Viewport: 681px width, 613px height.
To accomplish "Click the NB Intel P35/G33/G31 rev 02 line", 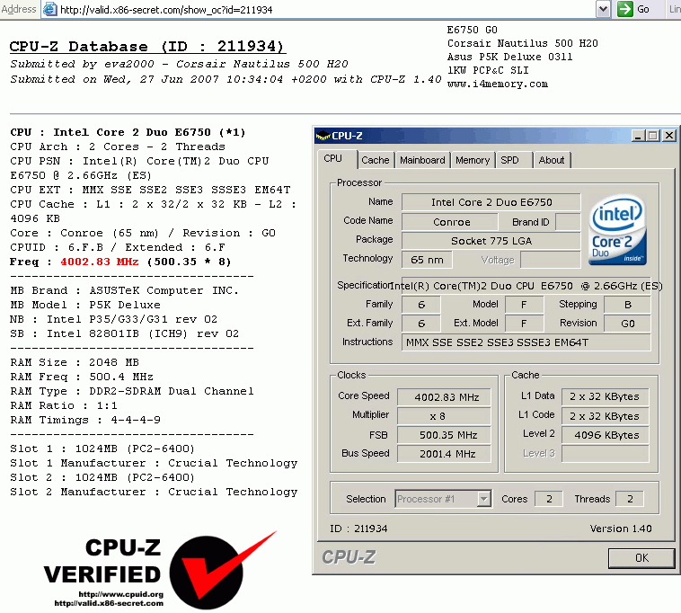I will [x=113, y=319].
